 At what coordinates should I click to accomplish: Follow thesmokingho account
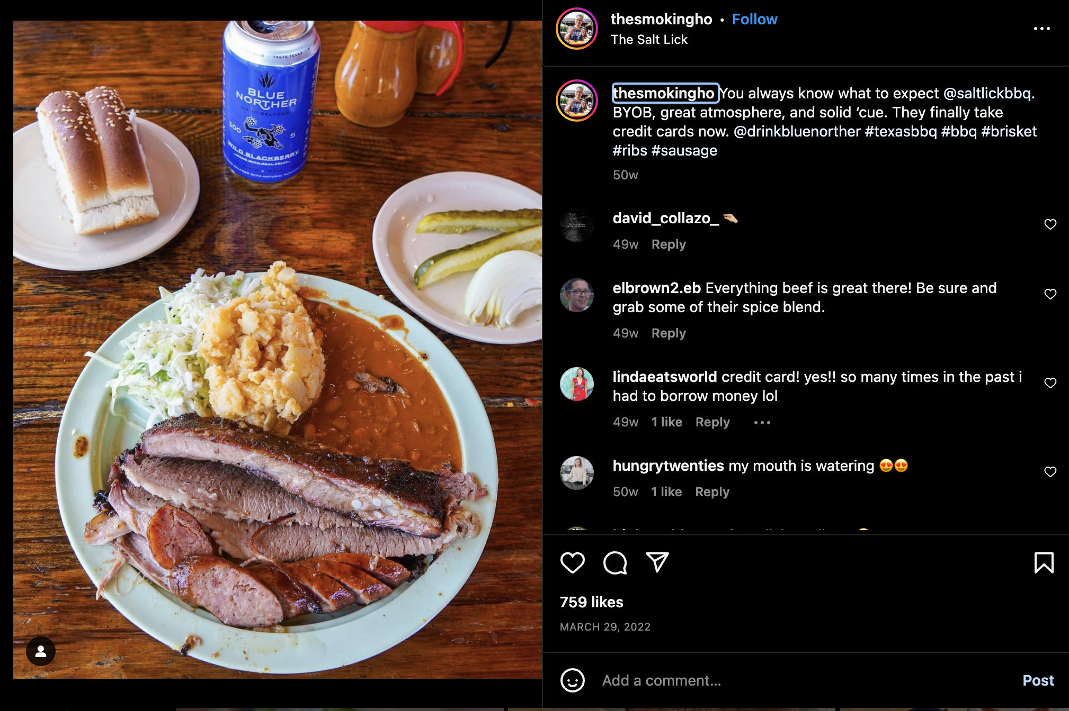point(754,20)
